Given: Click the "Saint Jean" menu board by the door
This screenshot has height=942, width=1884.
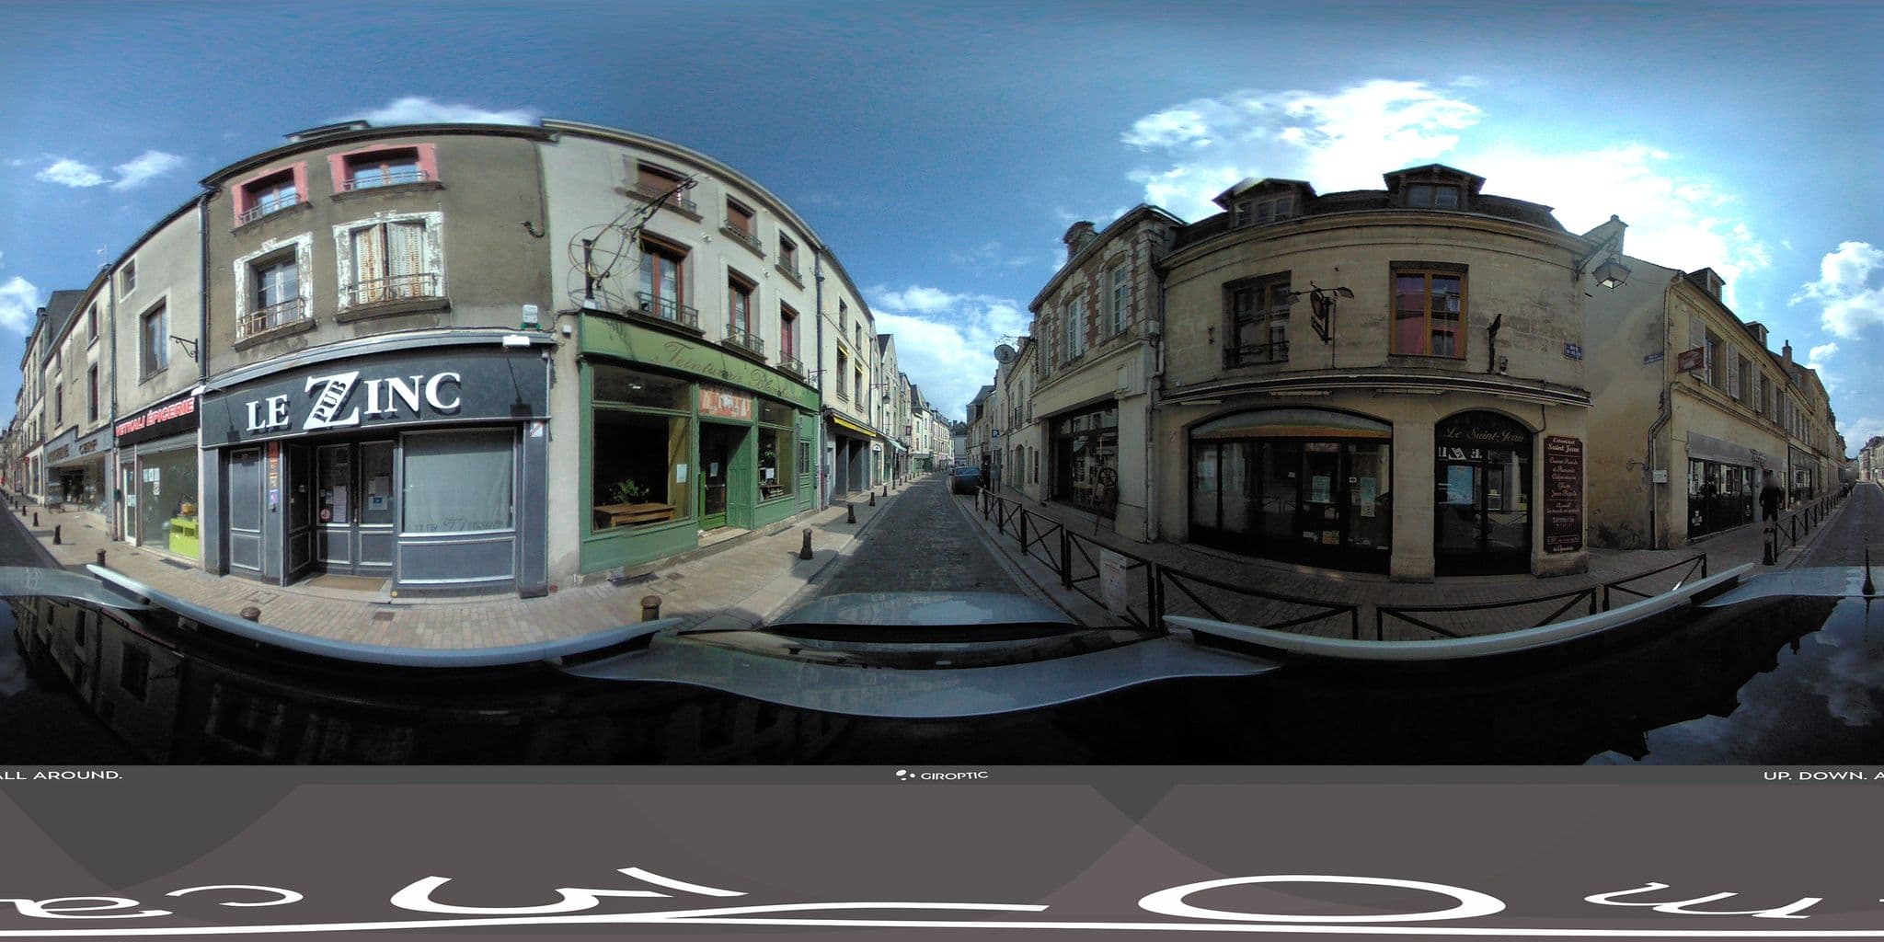Looking at the screenshot, I should (x=1563, y=494).
